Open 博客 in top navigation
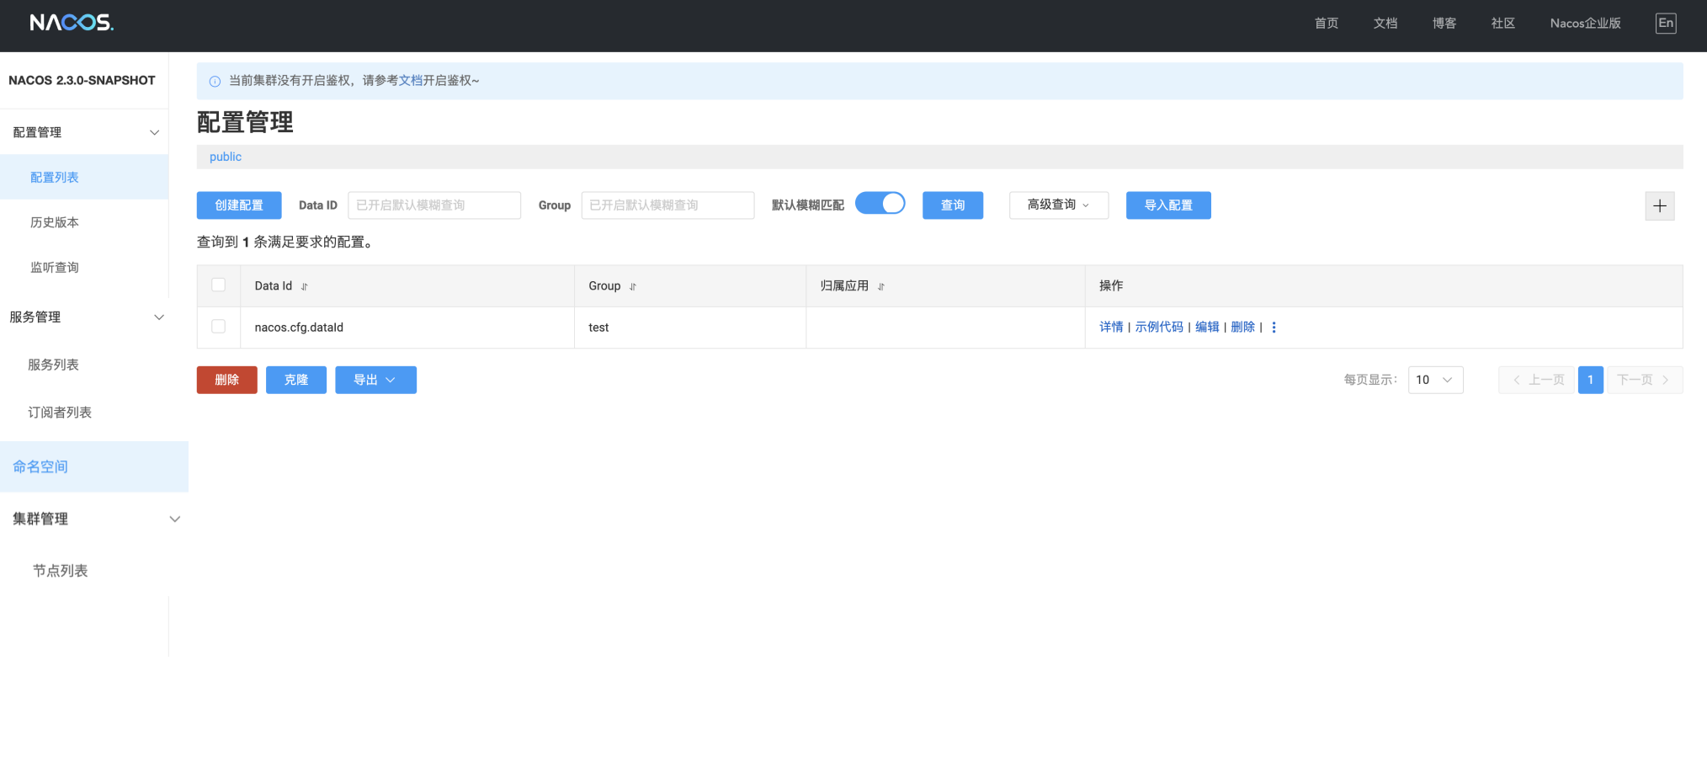The width and height of the screenshot is (1707, 778). point(1444,24)
